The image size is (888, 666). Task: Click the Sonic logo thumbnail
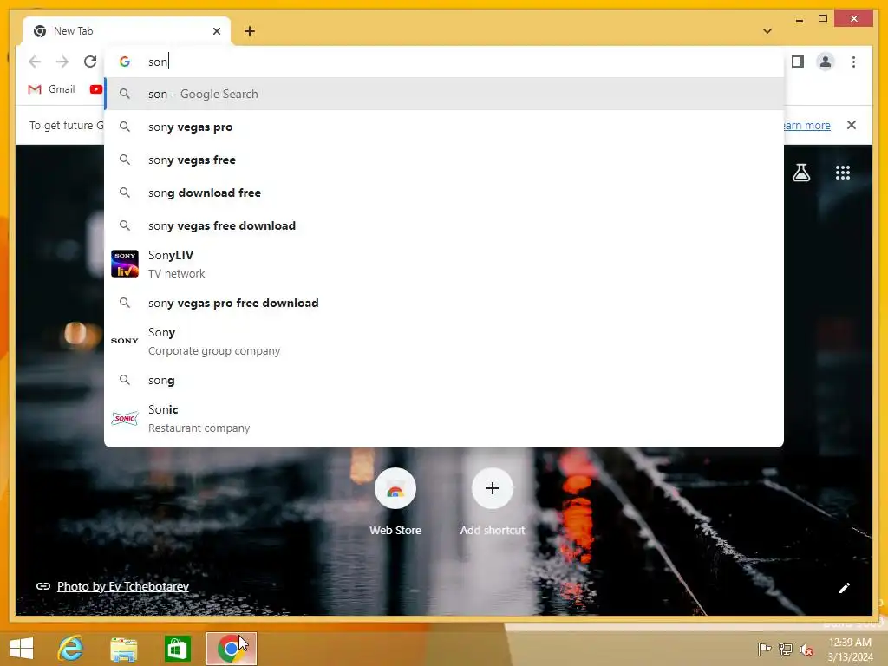(125, 419)
